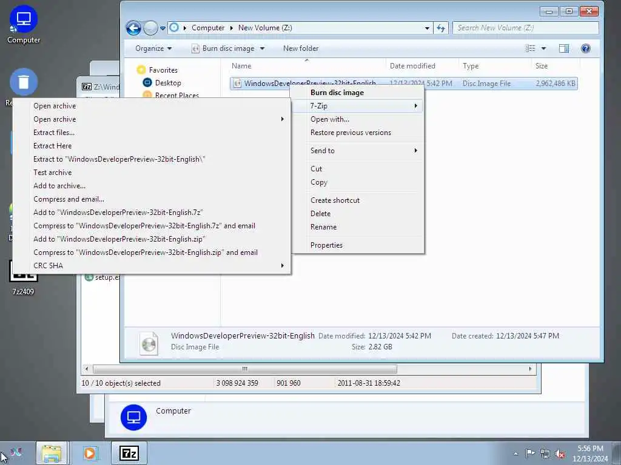Click the Name column header

306,66
